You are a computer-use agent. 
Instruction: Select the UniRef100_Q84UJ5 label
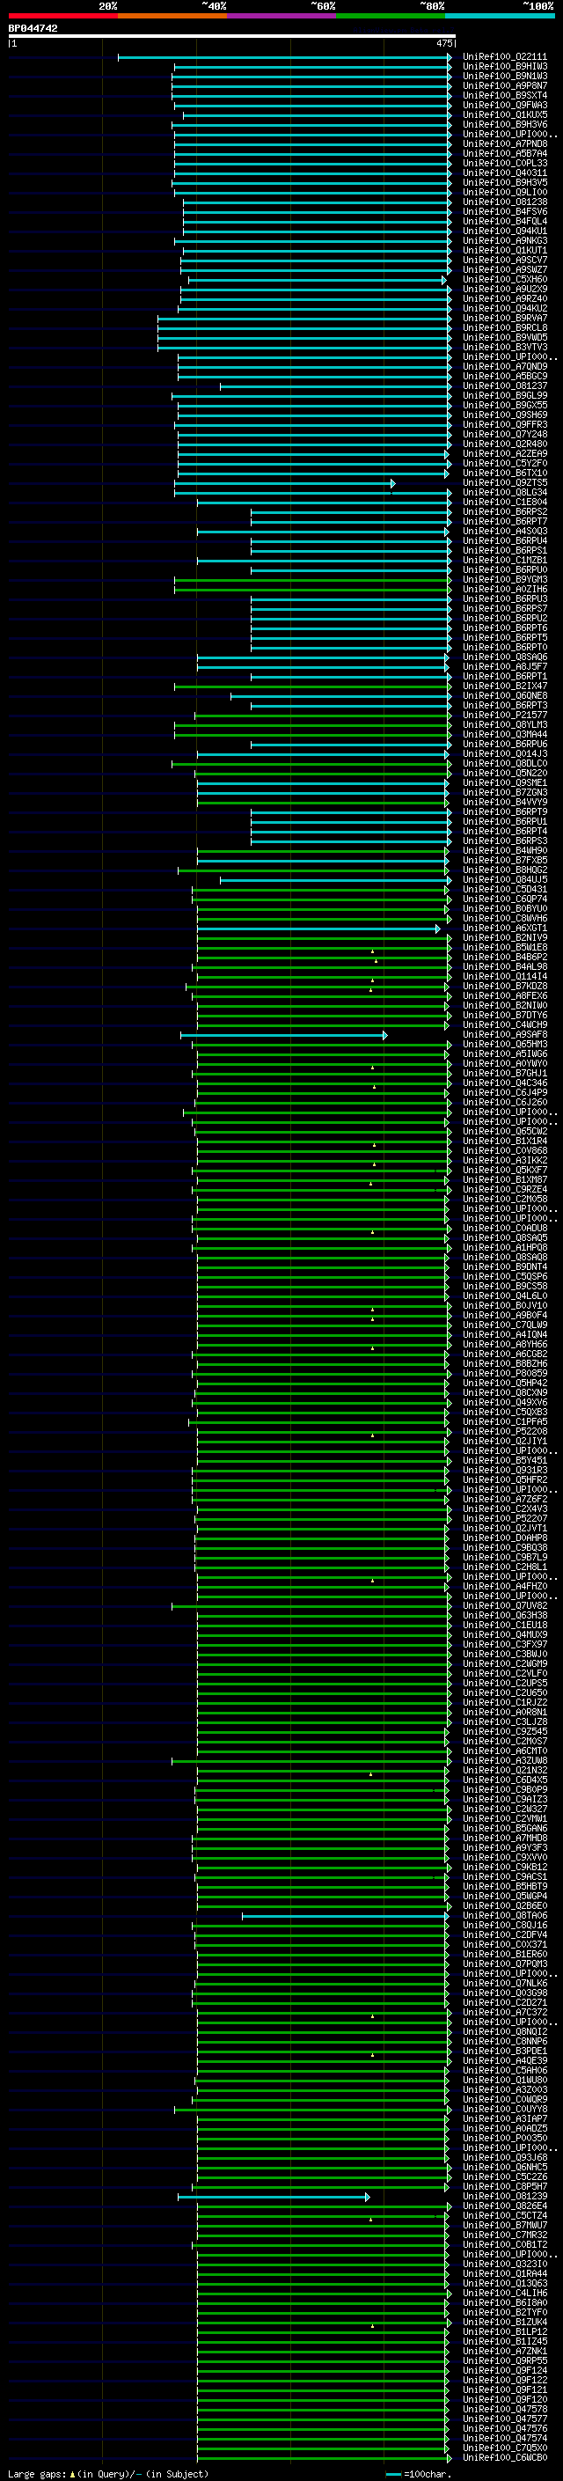pyautogui.click(x=504, y=880)
